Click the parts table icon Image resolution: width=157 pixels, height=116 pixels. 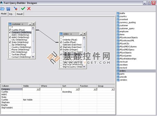(118, 74)
